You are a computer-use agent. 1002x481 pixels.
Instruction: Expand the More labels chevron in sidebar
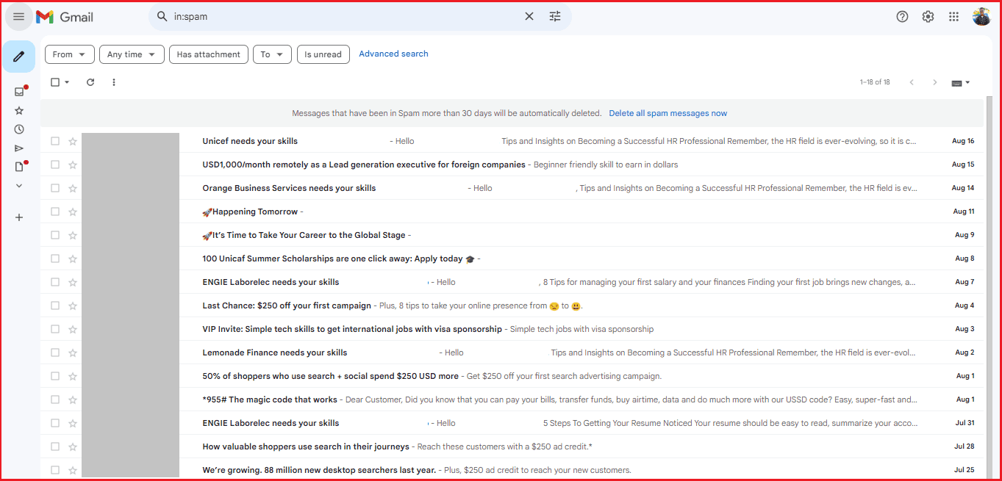click(18, 185)
